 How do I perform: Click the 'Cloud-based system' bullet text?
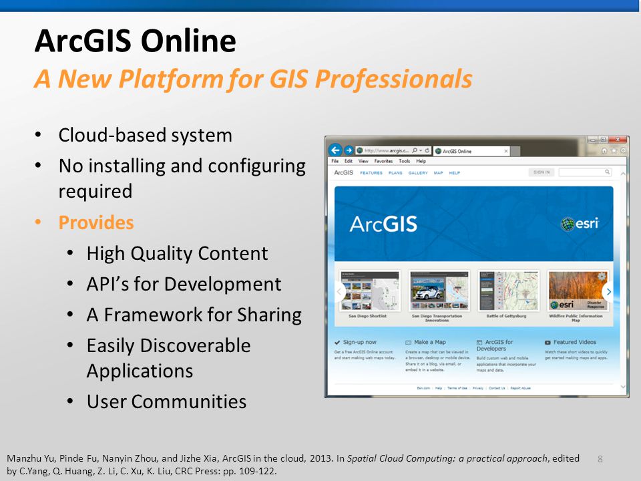(145, 135)
